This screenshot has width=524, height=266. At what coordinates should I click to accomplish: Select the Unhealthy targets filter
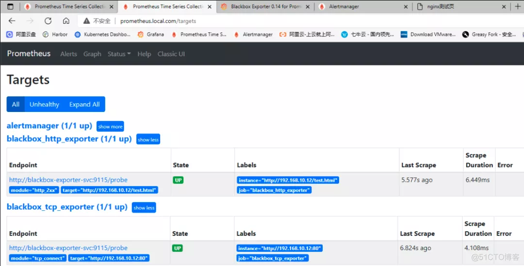[x=44, y=104]
